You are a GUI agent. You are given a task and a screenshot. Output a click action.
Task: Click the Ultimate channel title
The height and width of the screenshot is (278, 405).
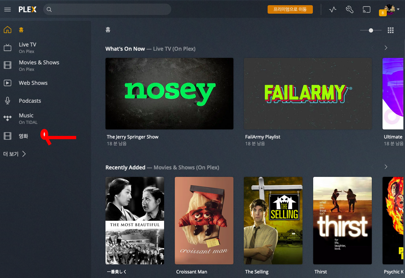[393, 137]
